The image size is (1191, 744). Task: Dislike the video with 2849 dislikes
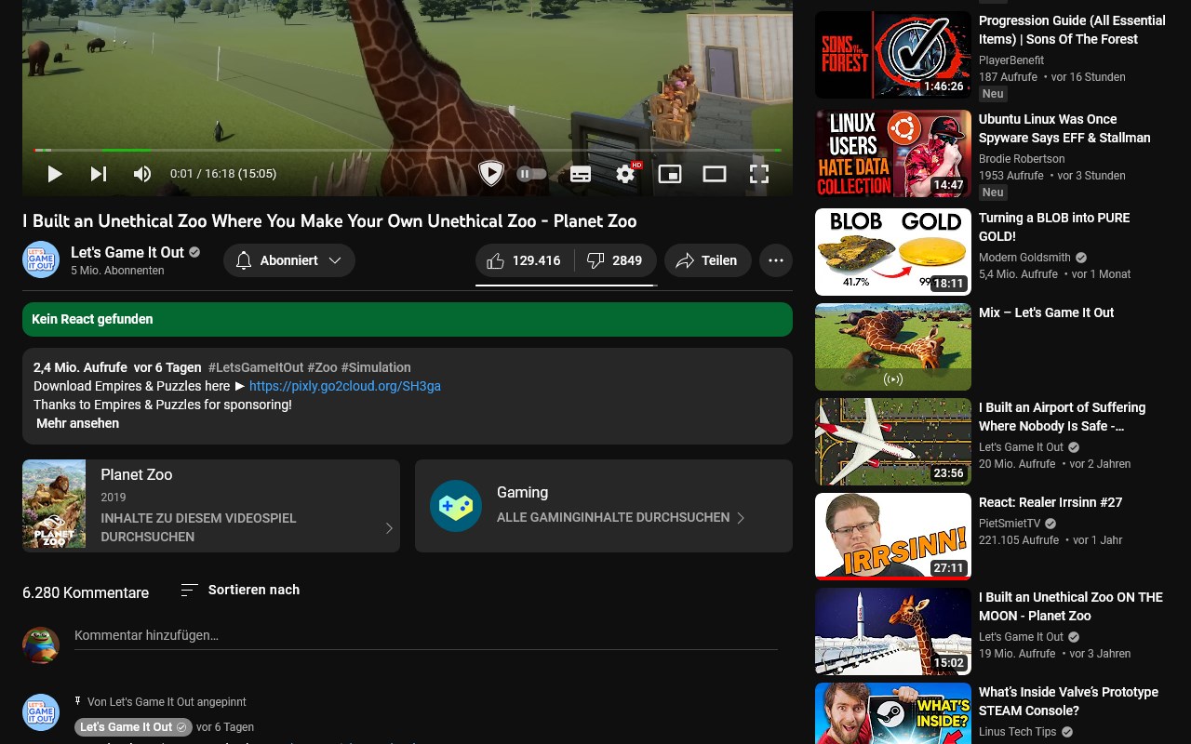(x=615, y=260)
